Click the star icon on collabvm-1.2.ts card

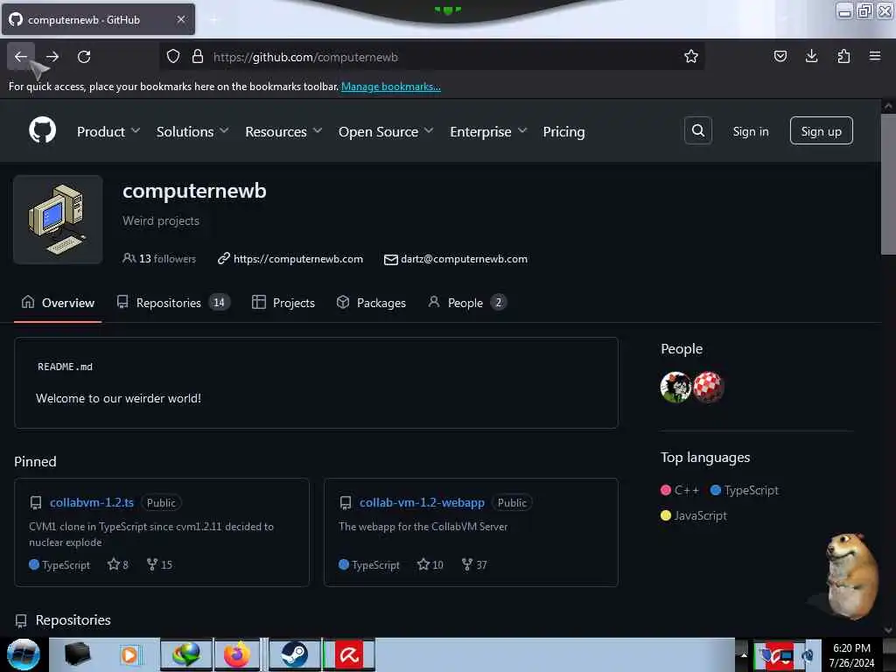pos(114,564)
